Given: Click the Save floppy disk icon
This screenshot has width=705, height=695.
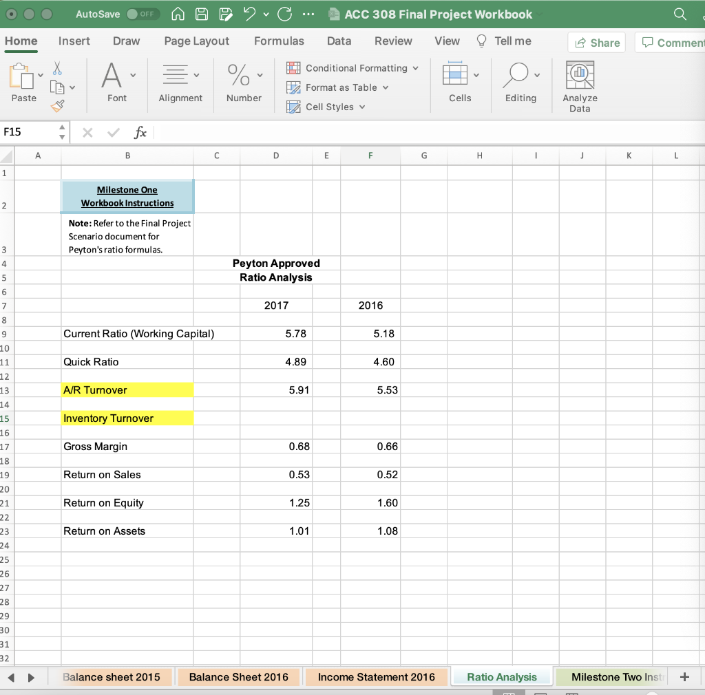Looking at the screenshot, I should [x=202, y=14].
